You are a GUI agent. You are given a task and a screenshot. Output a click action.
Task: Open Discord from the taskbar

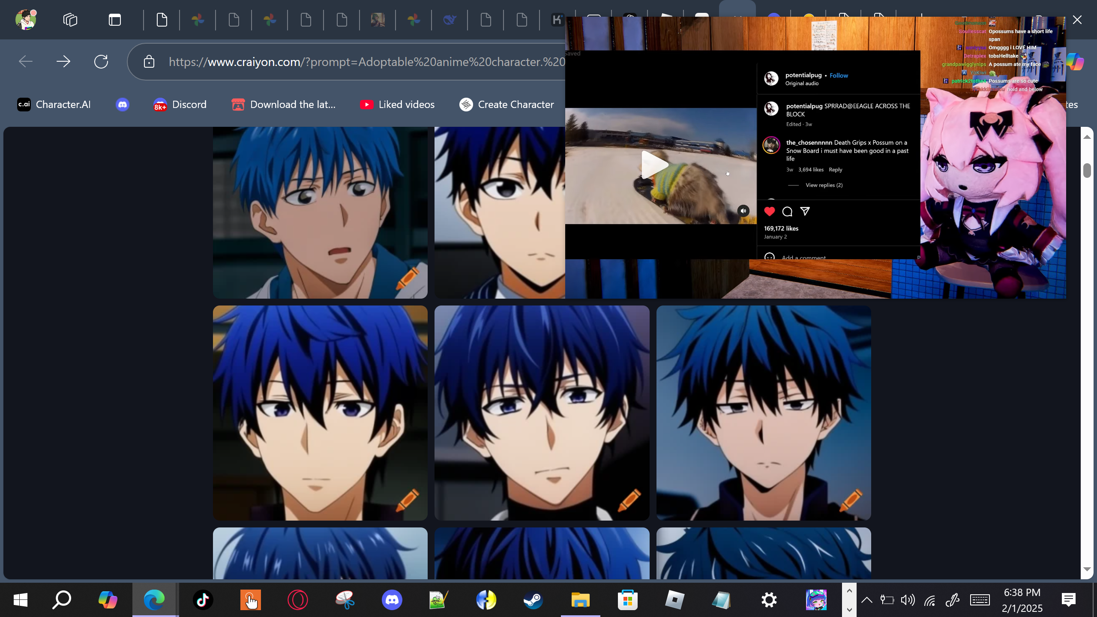pos(392,600)
